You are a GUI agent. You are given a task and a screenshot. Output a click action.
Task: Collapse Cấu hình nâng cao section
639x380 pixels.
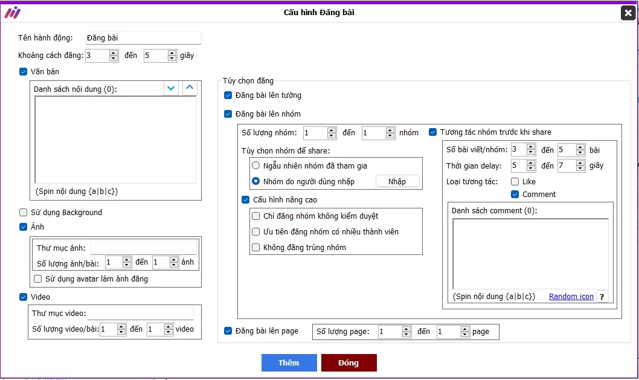[x=246, y=200]
